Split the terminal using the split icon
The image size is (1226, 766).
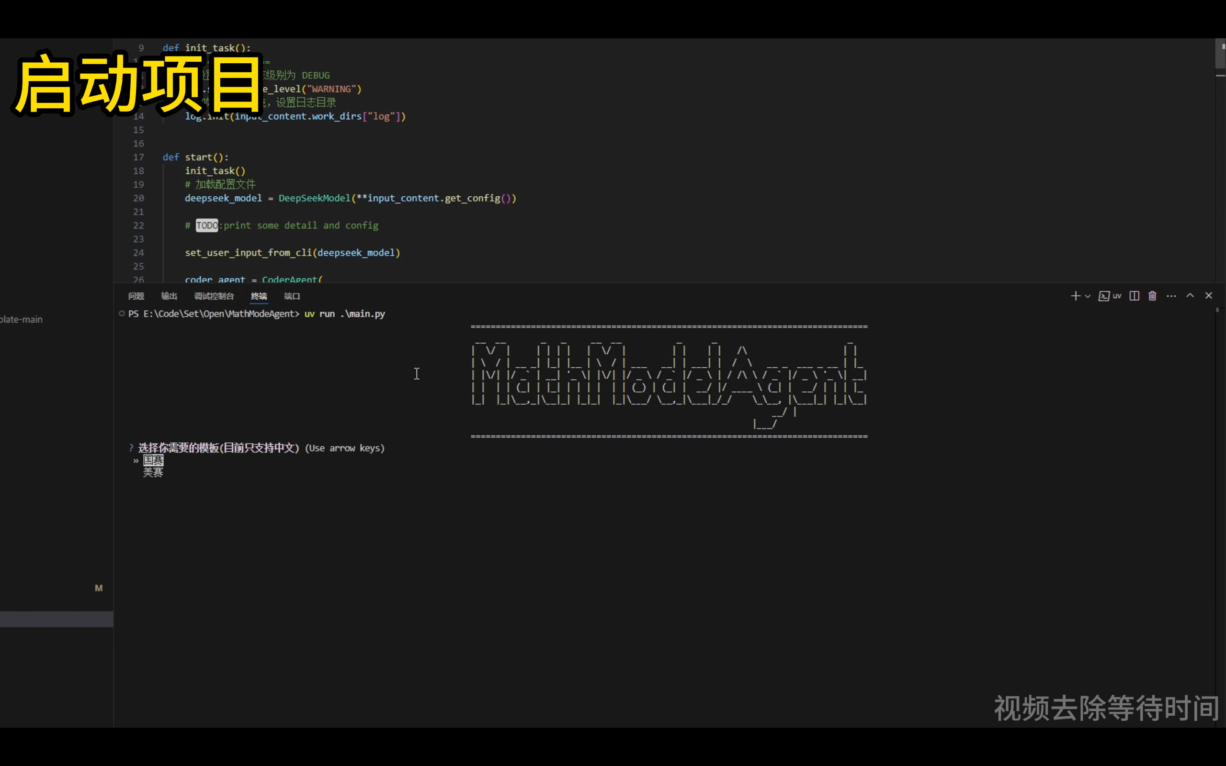tap(1135, 295)
